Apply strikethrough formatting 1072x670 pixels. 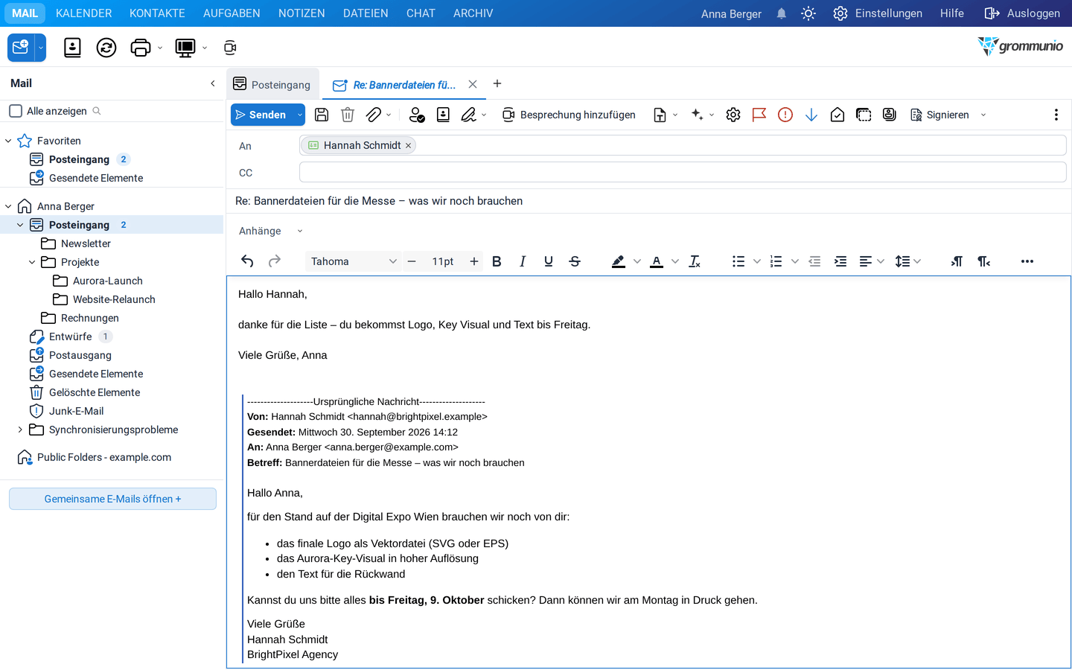click(x=575, y=261)
